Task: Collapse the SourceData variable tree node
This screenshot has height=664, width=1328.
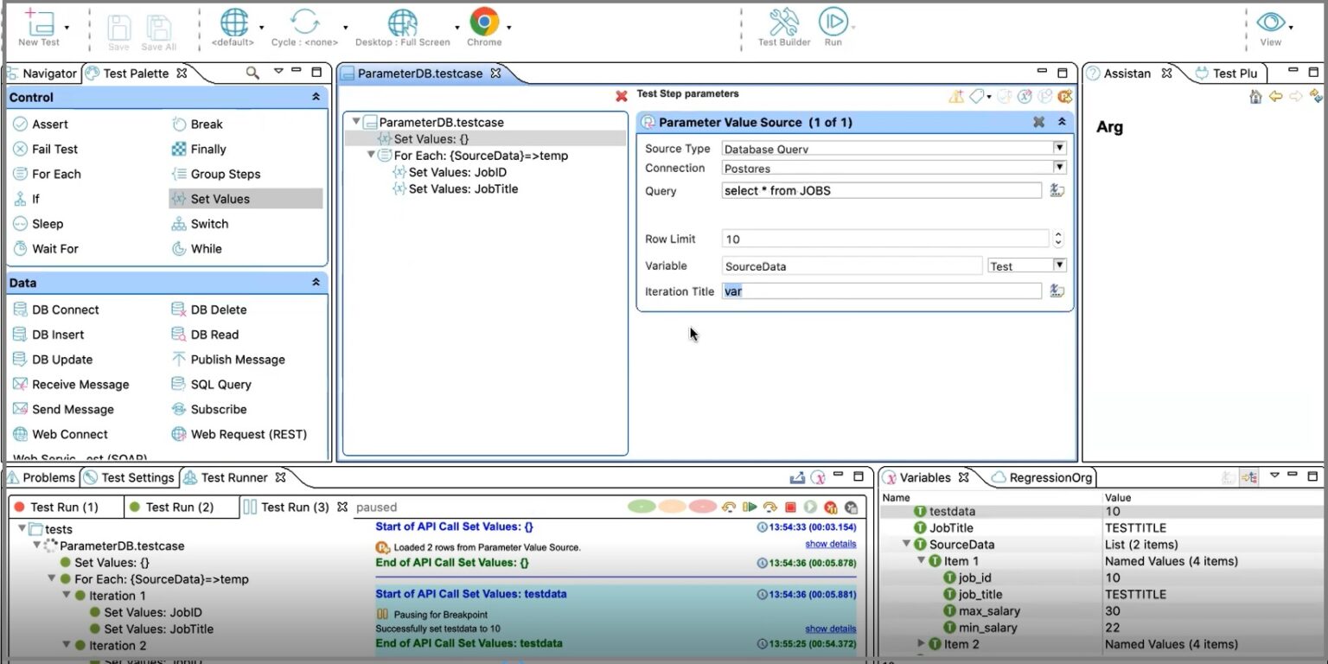Action: click(x=906, y=544)
